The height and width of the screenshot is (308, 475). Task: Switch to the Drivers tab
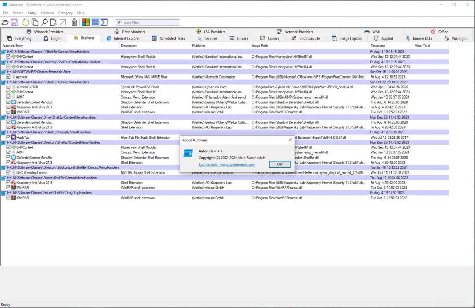239,38
